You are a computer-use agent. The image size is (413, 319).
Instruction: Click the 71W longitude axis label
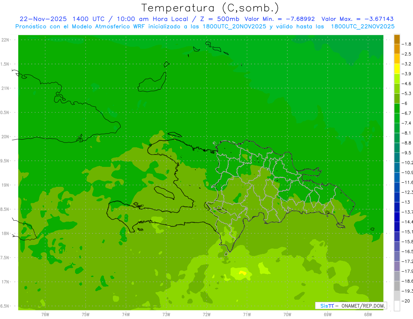247,315
